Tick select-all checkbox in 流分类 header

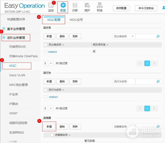pyautogui.click(x=45, y=45)
